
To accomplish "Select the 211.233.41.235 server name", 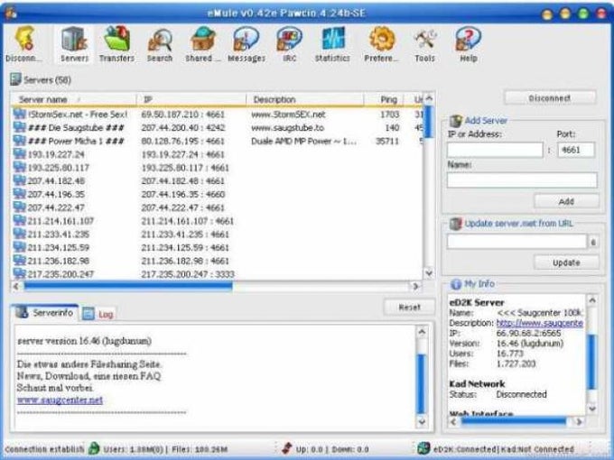I will pos(59,234).
